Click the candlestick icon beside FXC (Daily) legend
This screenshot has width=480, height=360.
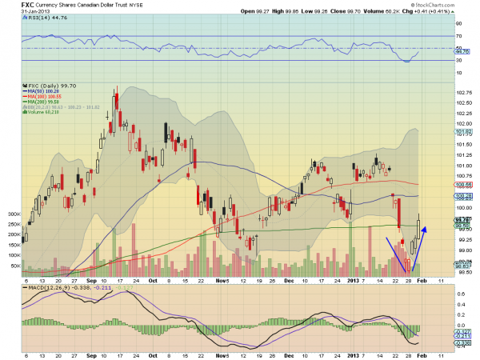[25, 86]
